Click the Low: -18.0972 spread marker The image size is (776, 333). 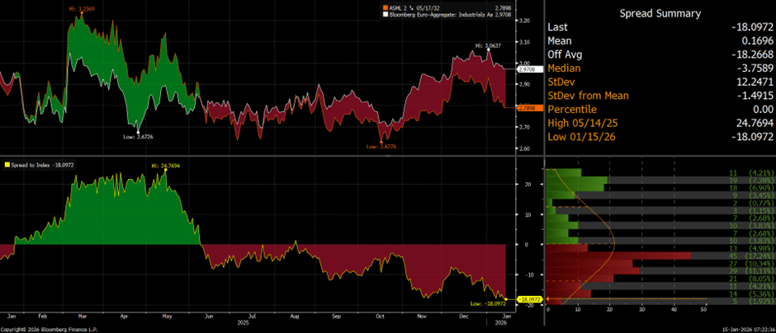[x=487, y=304]
